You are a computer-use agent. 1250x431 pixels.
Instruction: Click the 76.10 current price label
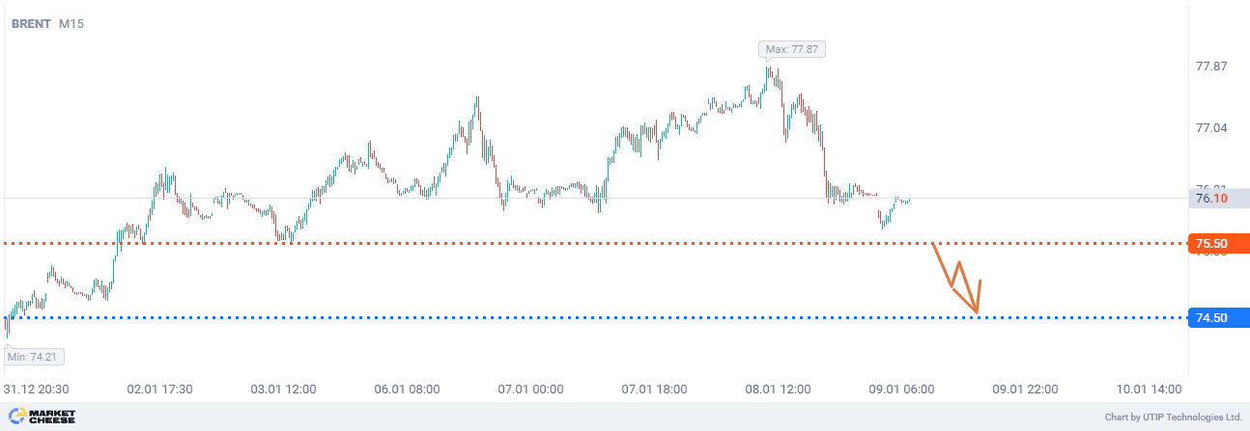[1212, 199]
